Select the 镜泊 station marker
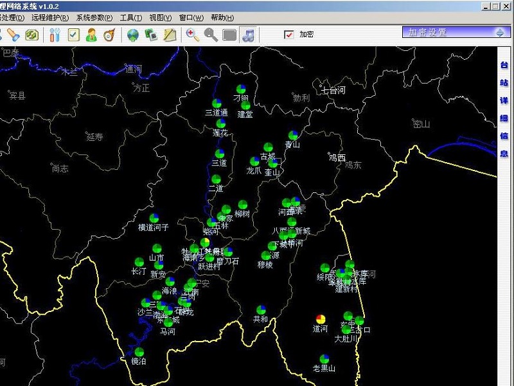 point(139,352)
